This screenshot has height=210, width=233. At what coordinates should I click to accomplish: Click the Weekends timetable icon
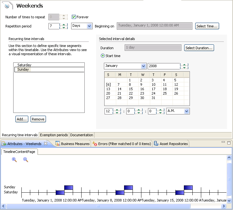[7, 6]
